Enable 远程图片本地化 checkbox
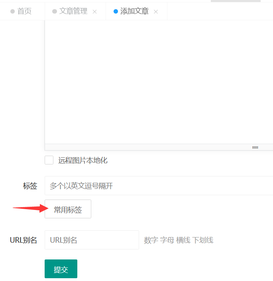Viewport: 273px width, 281px height. (49, 160)
